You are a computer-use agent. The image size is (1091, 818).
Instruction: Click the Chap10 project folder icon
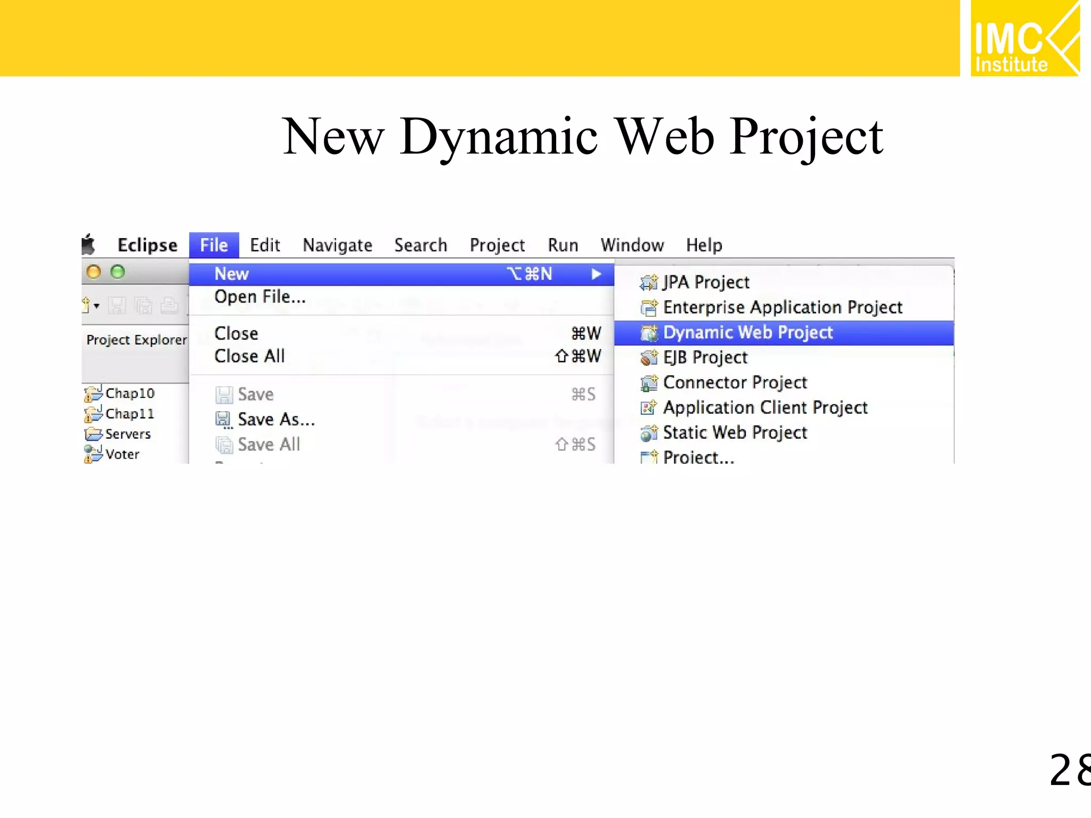click(x=93, y=393)
